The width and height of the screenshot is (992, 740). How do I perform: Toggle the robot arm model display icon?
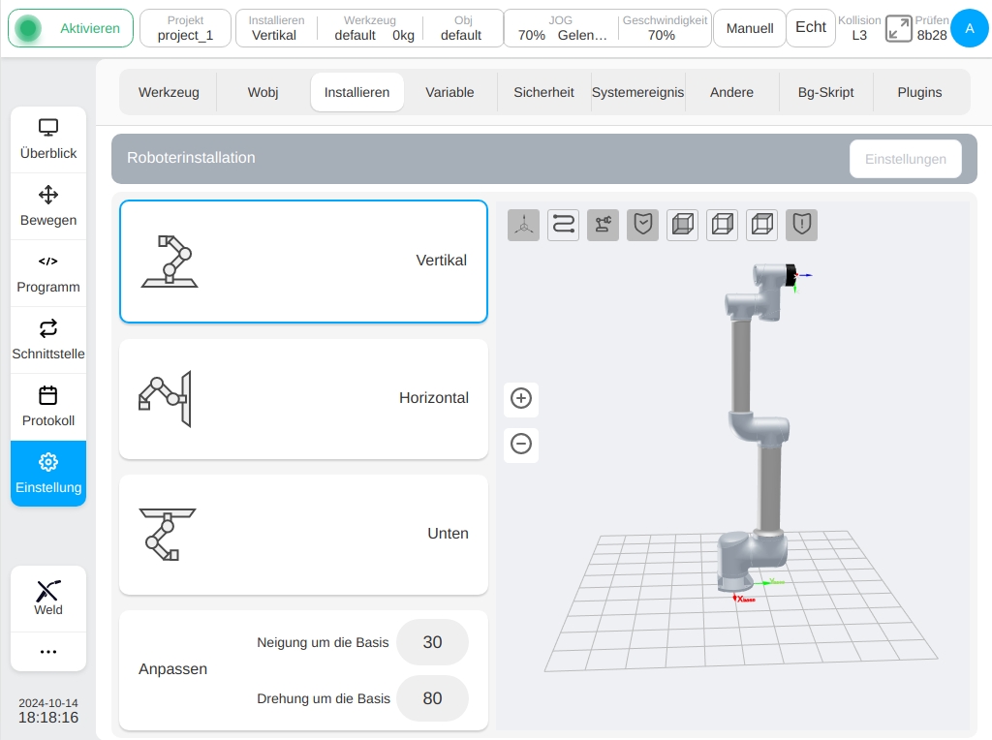(x=603, y=225)
